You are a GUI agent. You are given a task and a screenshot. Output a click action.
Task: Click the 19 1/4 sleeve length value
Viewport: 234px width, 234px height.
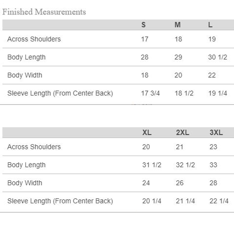tap(218, 93)
